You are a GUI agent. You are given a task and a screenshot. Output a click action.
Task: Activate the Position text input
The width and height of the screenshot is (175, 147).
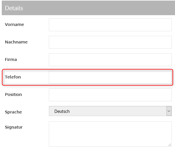(x=110, y=95)
